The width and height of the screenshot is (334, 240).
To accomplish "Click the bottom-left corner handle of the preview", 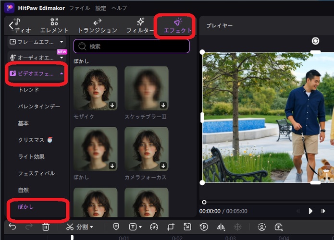I will (202, 182).
